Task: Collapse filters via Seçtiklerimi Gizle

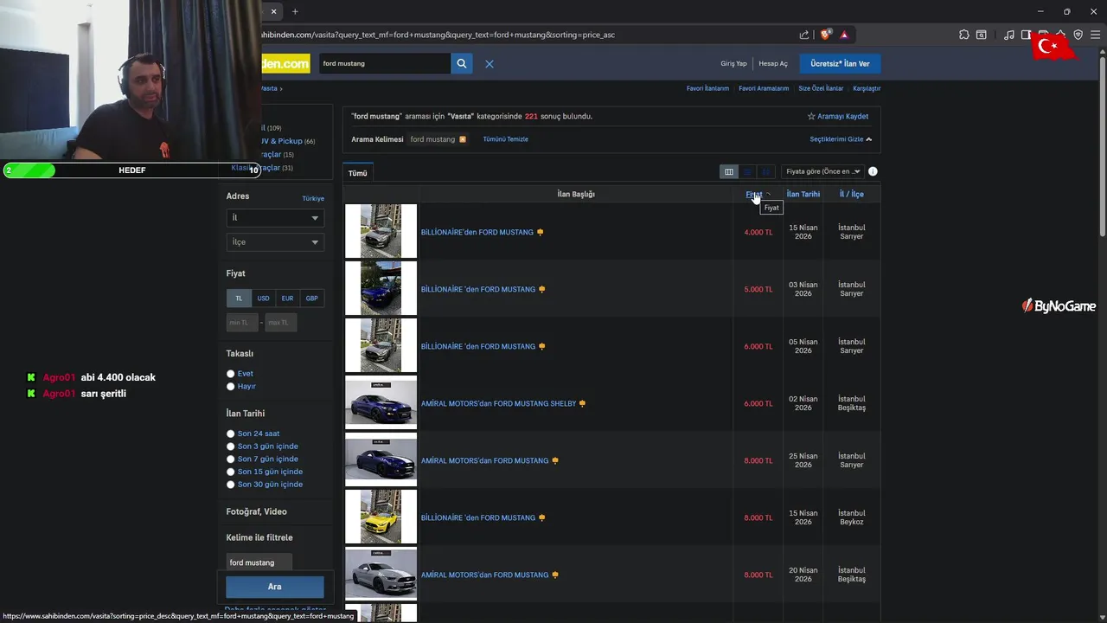Action: tap(841, 139)
